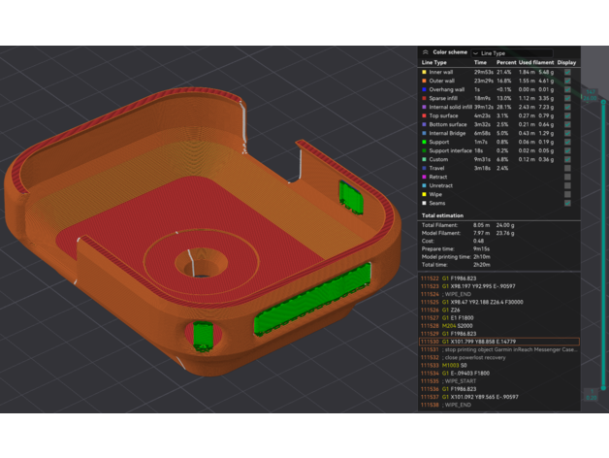
Task: Collapse the Color scheme legend panel
Action: point(425,52)
